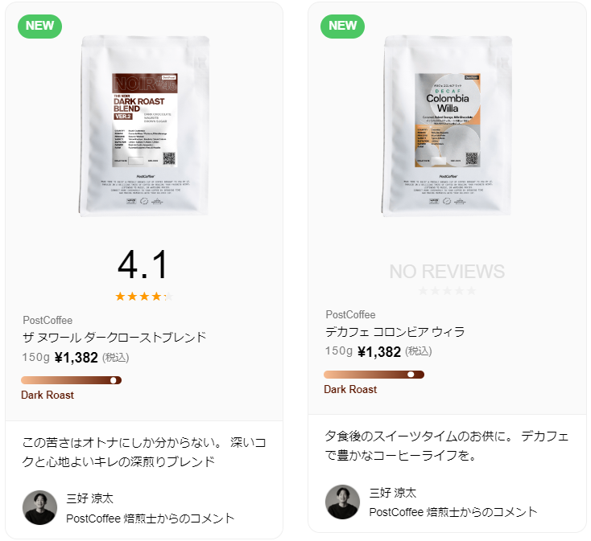Click PostCoffee brand name on Noir card
The width and height of the screenshot is (591, 541).
tap(48, 320)
